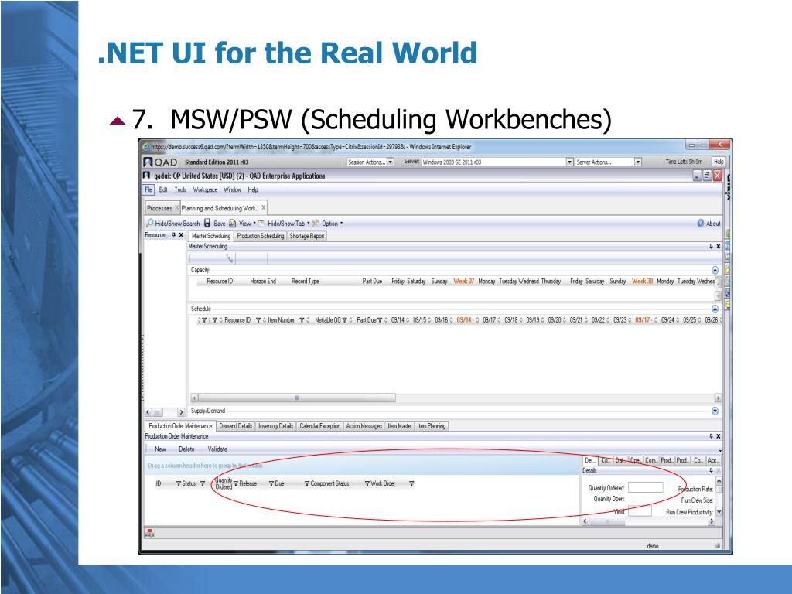
Task: Open the Help menu in menu bar
Action: [253, 190]
